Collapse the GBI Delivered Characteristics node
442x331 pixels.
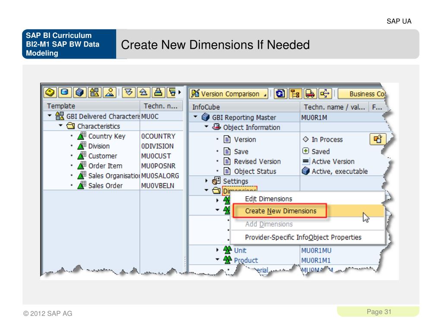pos(50,116)
